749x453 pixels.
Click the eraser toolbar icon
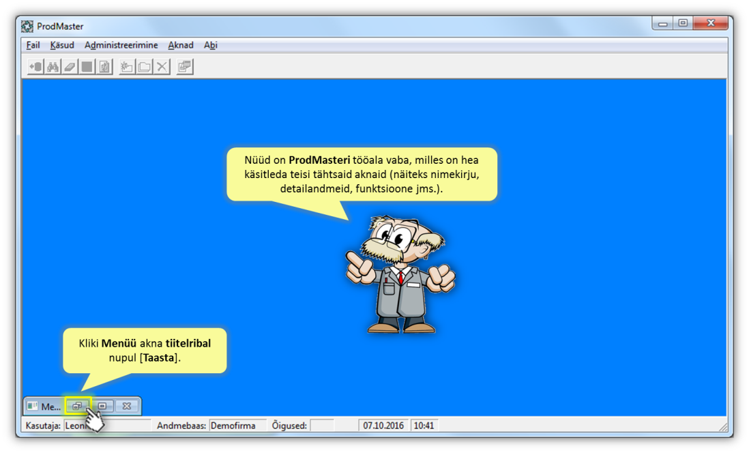pos(70,67)
